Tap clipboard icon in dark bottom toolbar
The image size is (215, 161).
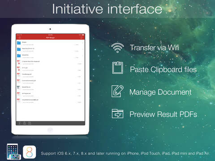point(25,123)
